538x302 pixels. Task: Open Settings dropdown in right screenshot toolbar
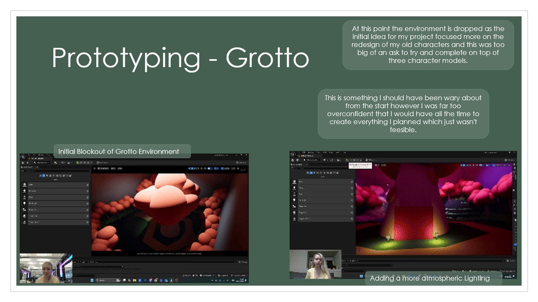click(x=509, y=160)
